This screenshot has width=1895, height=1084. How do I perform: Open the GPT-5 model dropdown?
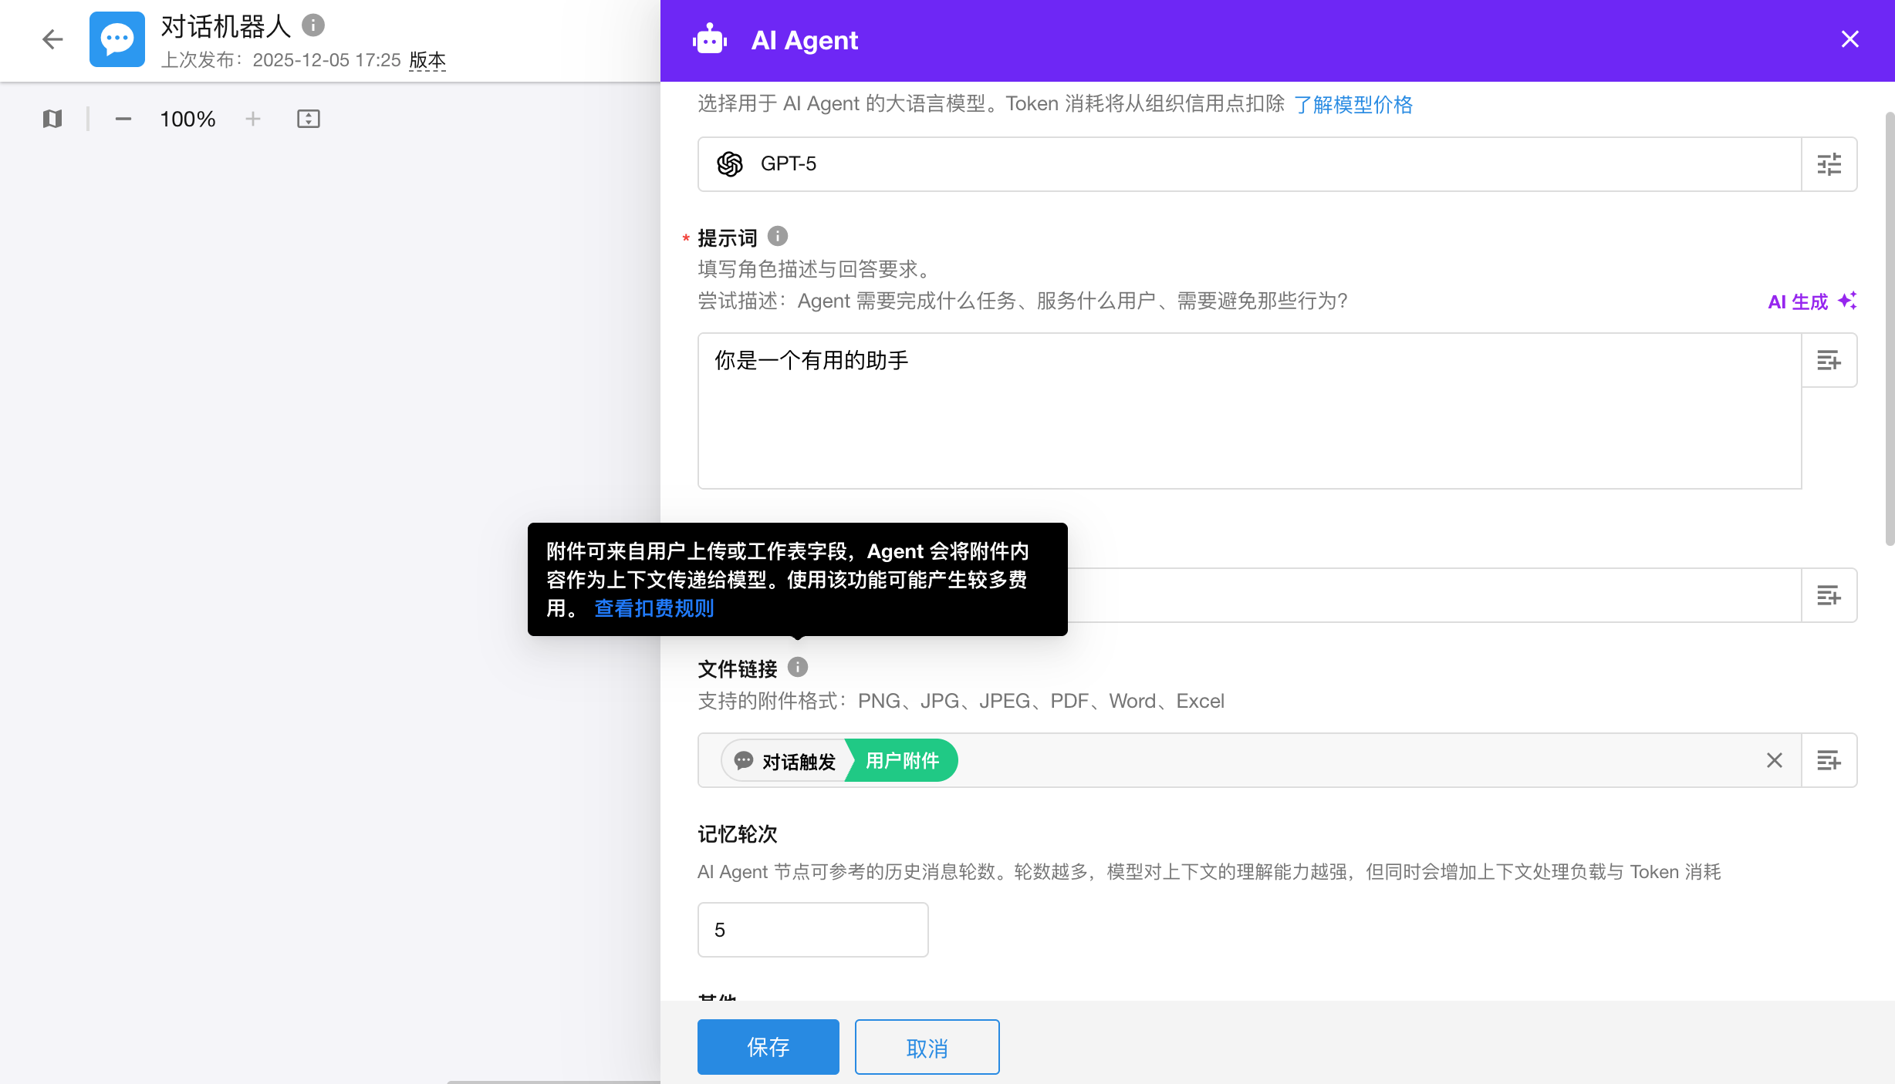pos(1248,164)
